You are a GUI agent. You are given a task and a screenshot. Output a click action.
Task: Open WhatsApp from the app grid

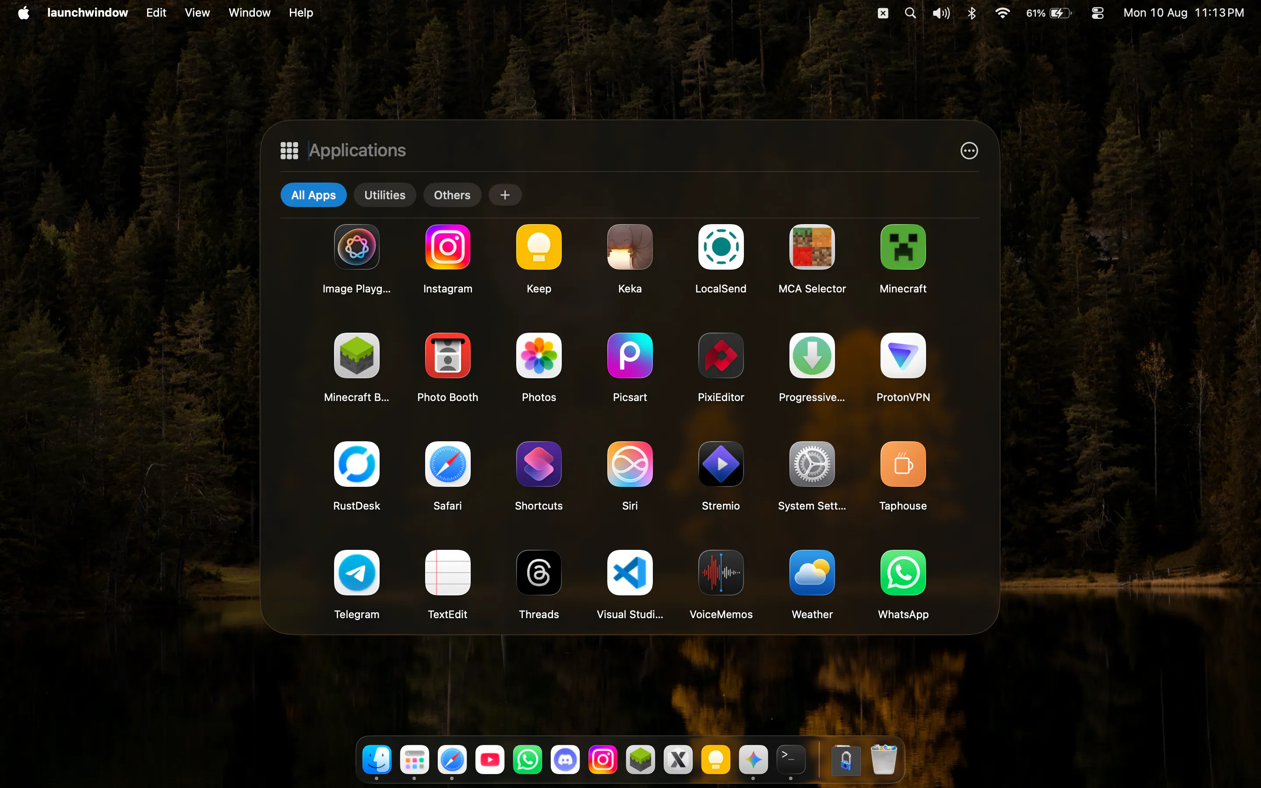pos(903,572)
